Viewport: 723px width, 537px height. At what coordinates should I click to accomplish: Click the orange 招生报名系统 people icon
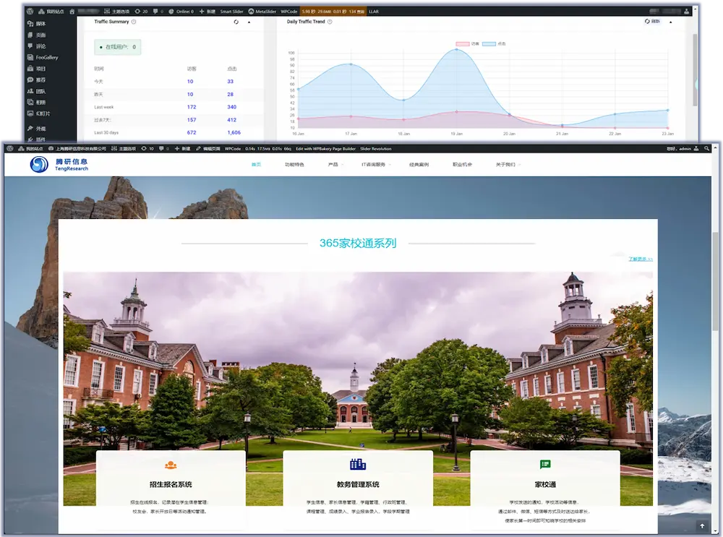click(x=170, y=465)
